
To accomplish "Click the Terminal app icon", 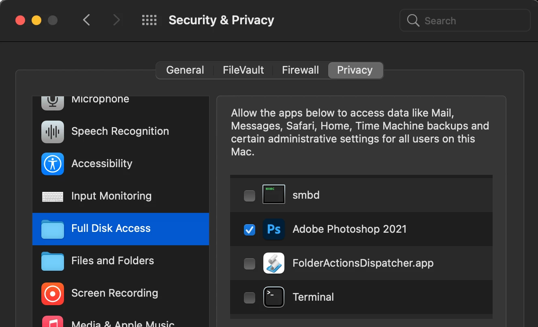I will tap(274, 297).
